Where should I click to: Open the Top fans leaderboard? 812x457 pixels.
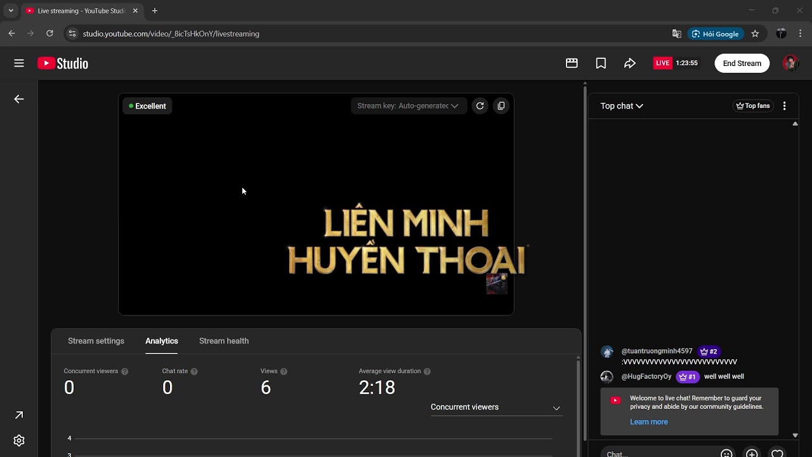(753, 106)
